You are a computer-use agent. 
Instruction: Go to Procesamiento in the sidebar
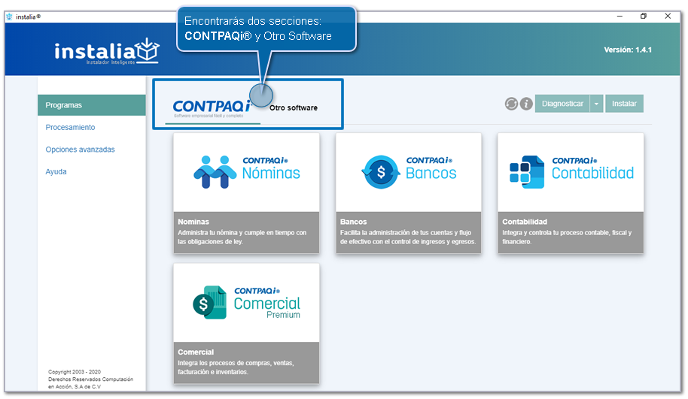[70, 128]
